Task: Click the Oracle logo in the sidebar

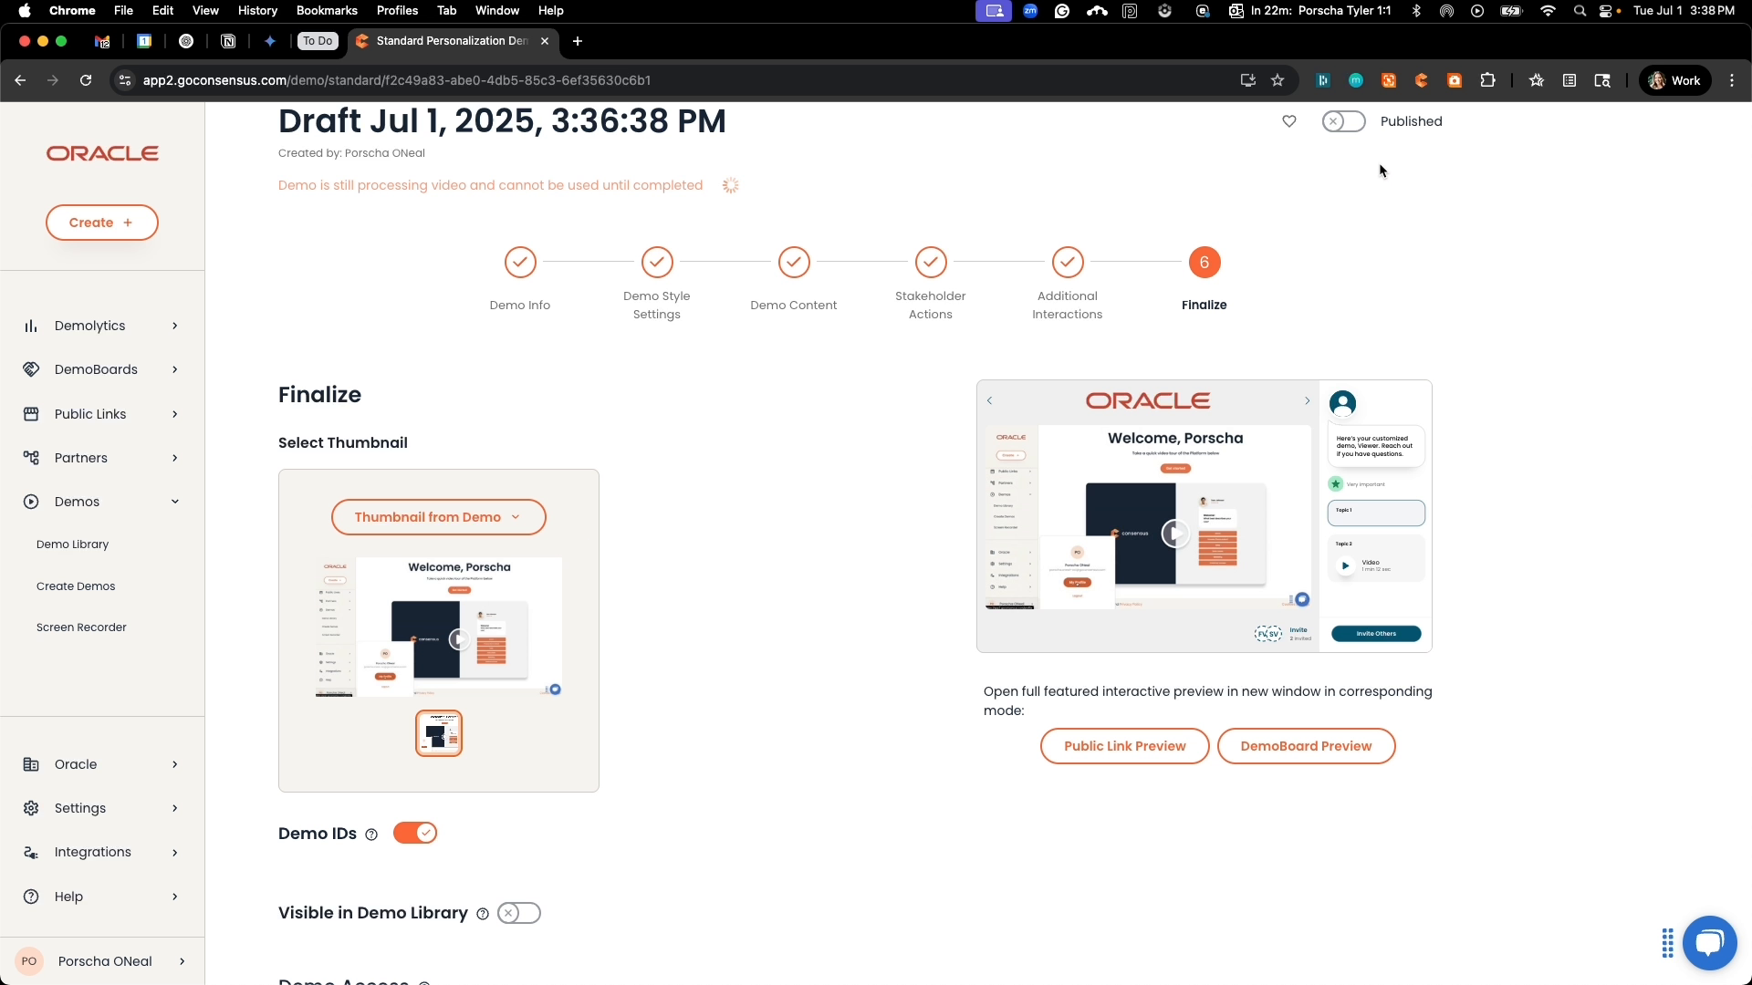Action: pos(101,152)
